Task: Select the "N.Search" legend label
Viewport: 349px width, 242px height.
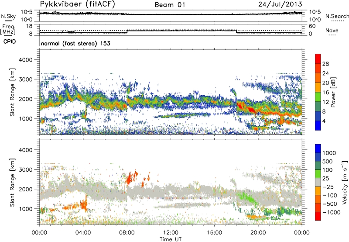Action: [x=337, y=16]
